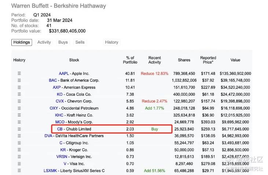
Task: Click the 'Add 1.77%' activity for Occidental
Action: point(154,108)
